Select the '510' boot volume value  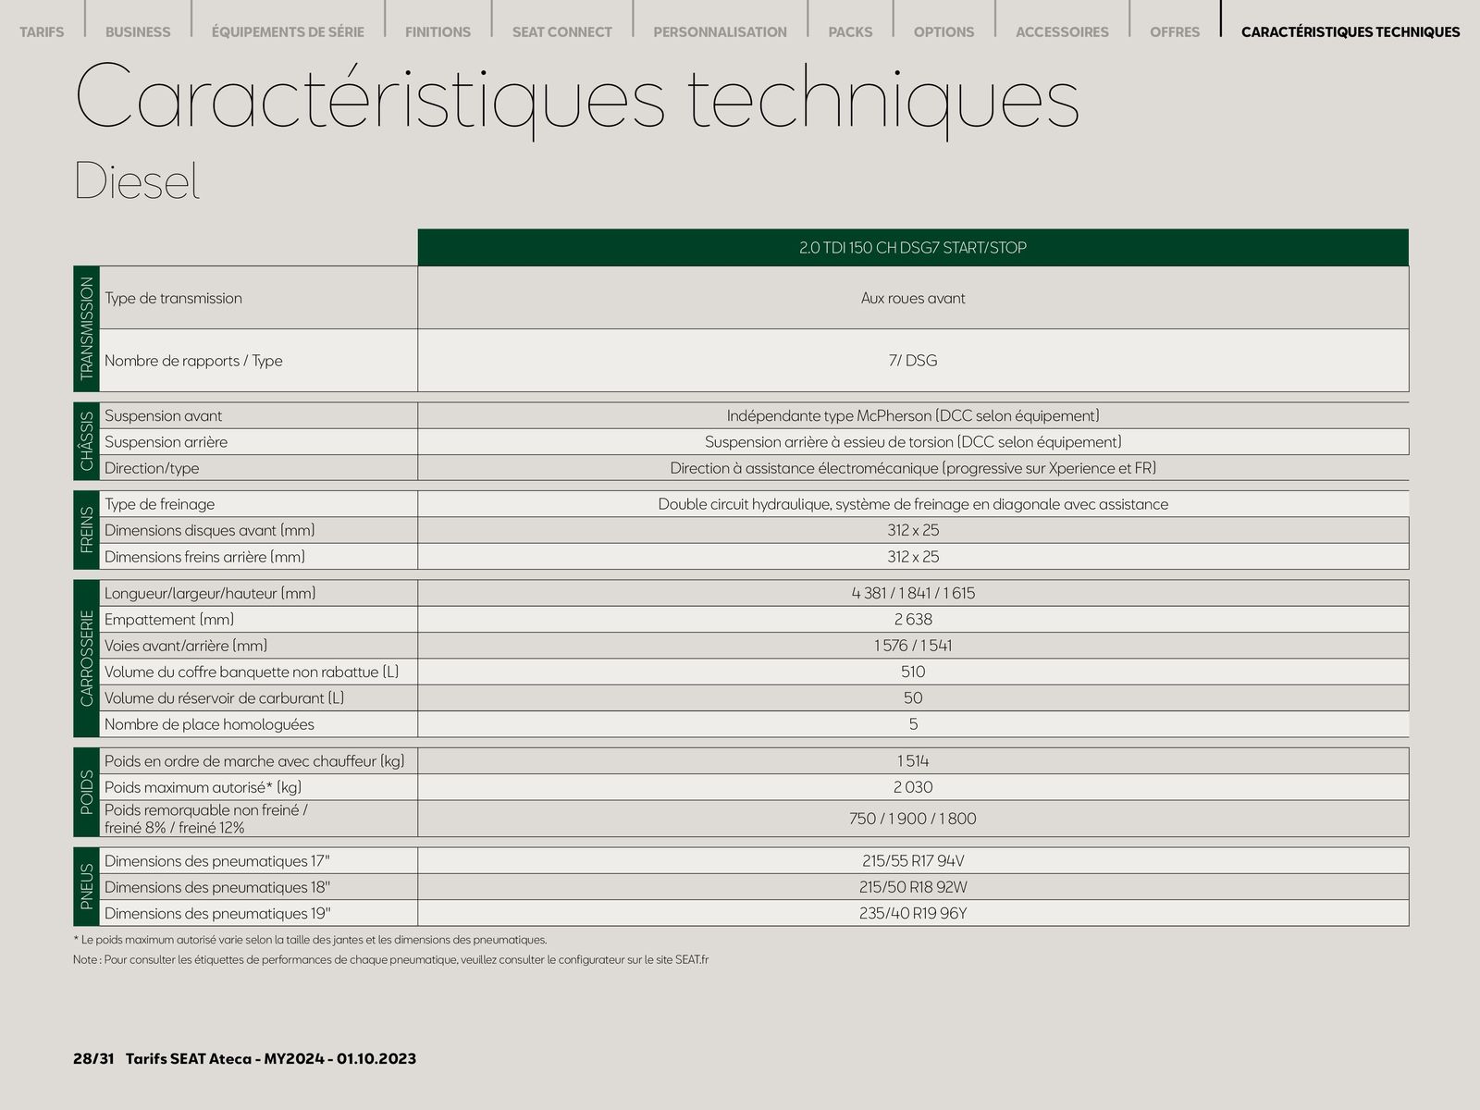(x=913, y=672)
